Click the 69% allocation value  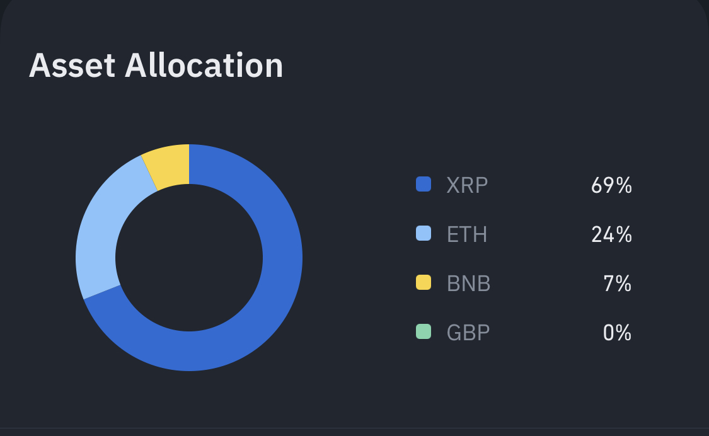pyautogui.click(x=611, y=185)
